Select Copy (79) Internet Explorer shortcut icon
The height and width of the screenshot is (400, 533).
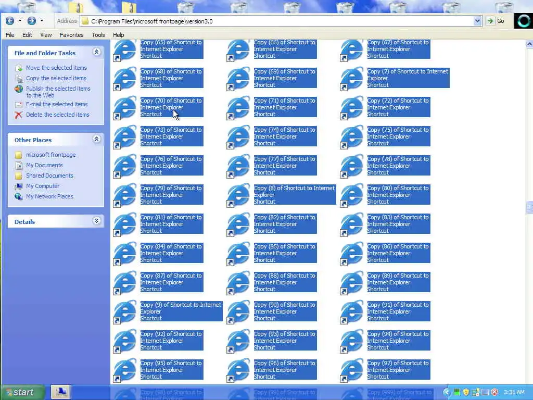tap(125, 195)
